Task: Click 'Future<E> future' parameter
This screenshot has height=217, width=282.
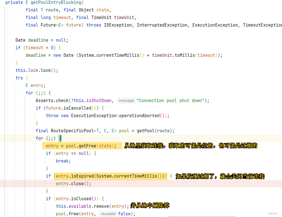Action: [x=61, y=25]
